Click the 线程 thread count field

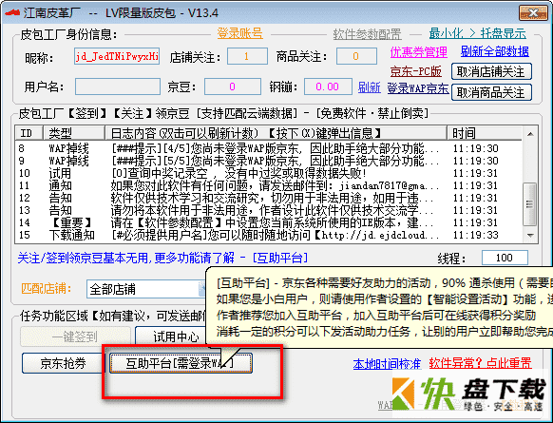[x=505, y=258]
